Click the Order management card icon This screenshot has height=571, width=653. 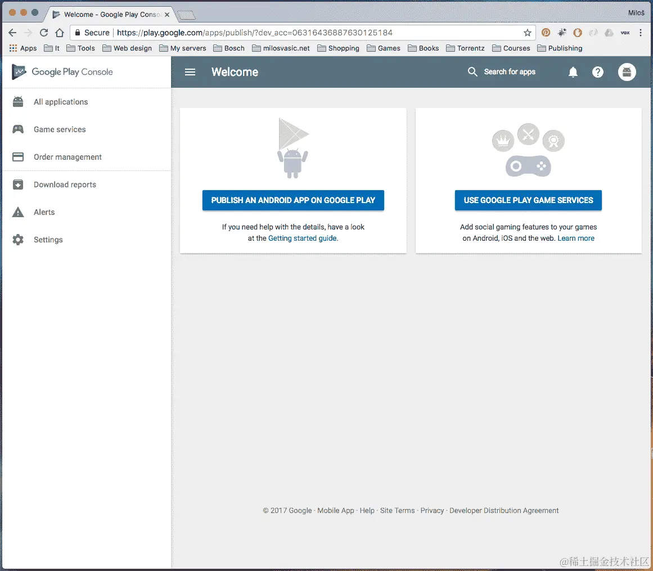tap(18, 156)
